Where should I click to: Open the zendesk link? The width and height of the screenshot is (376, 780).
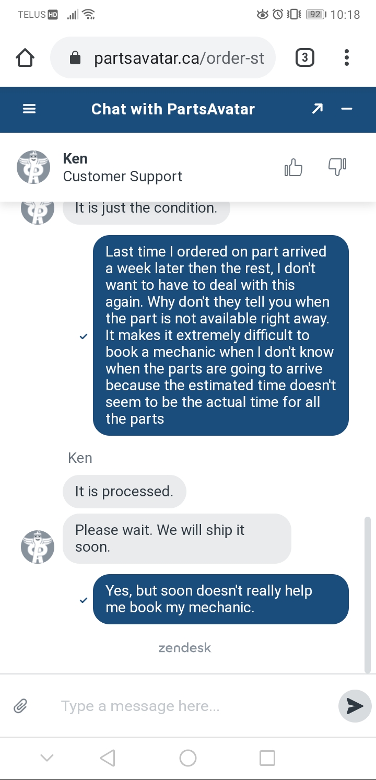[185, 648]
